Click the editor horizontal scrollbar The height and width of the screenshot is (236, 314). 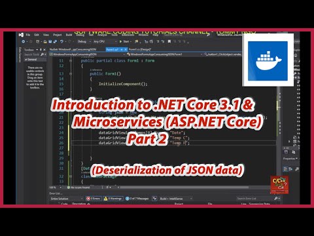click(x=184, y=187)
